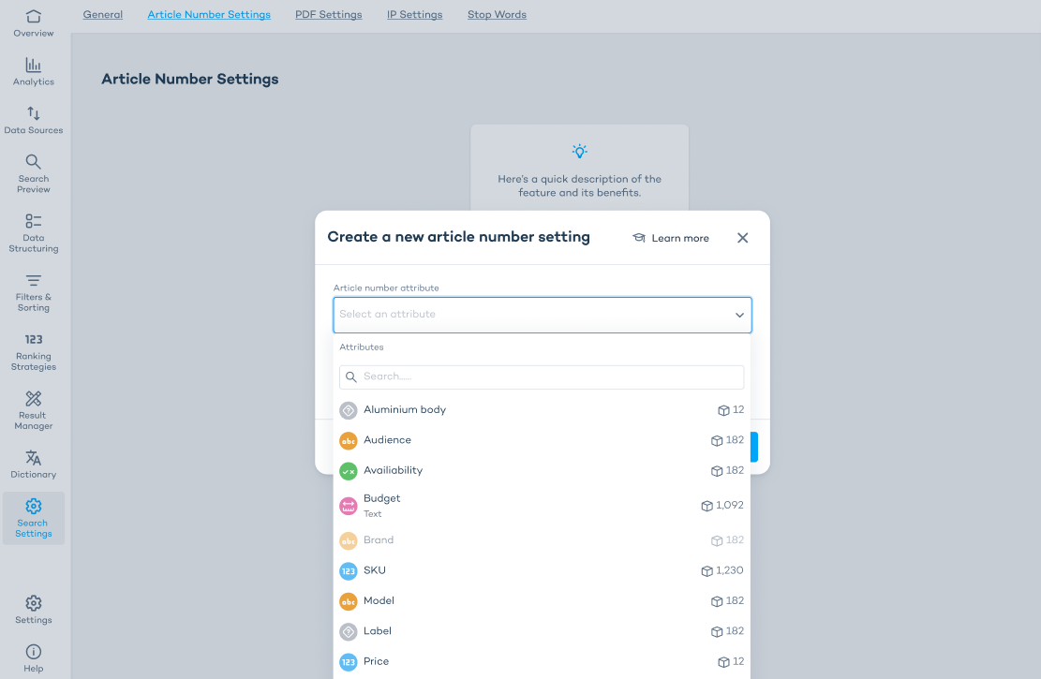Click the Aluminium body attribute type icon
The image size is (1041, 679).
coord(348,410)
